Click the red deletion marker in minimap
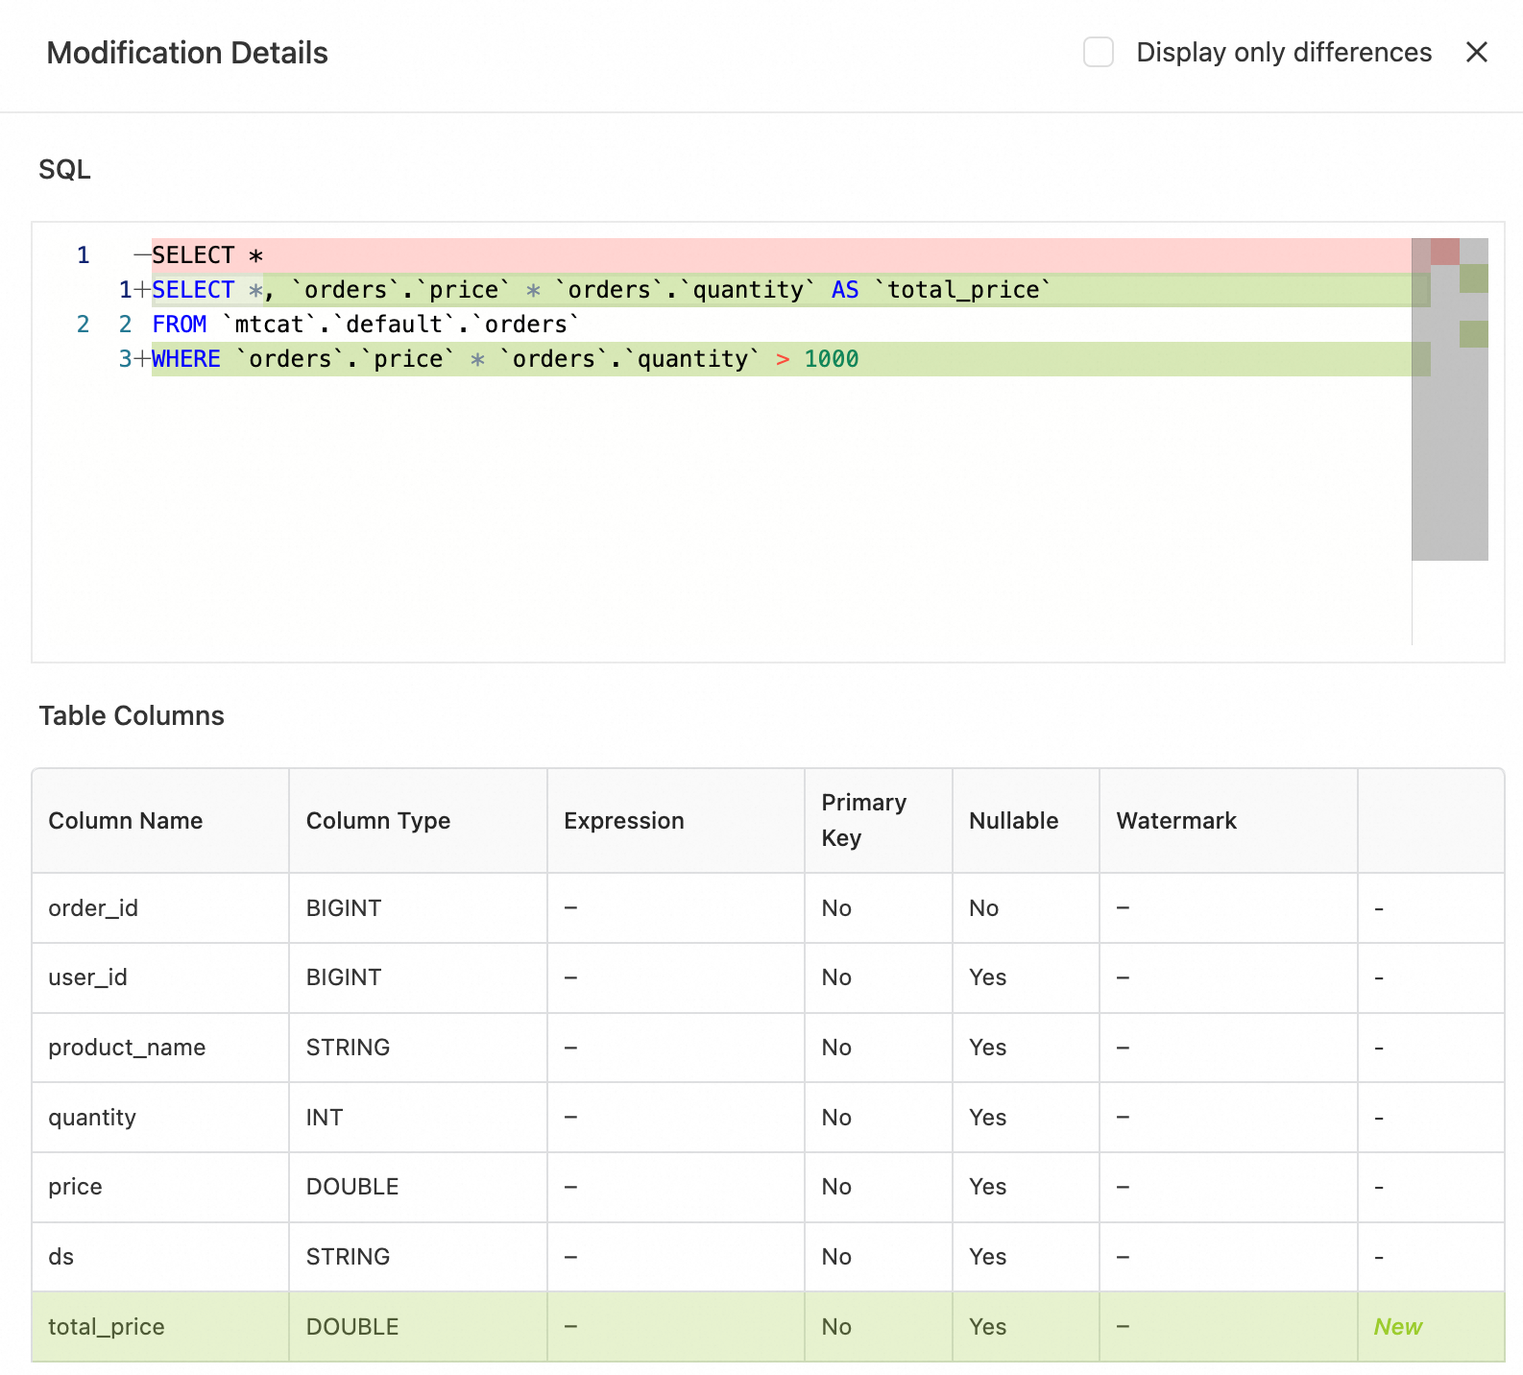The width and height of the screenshot is (1523, 1375). coord(1444,252)
